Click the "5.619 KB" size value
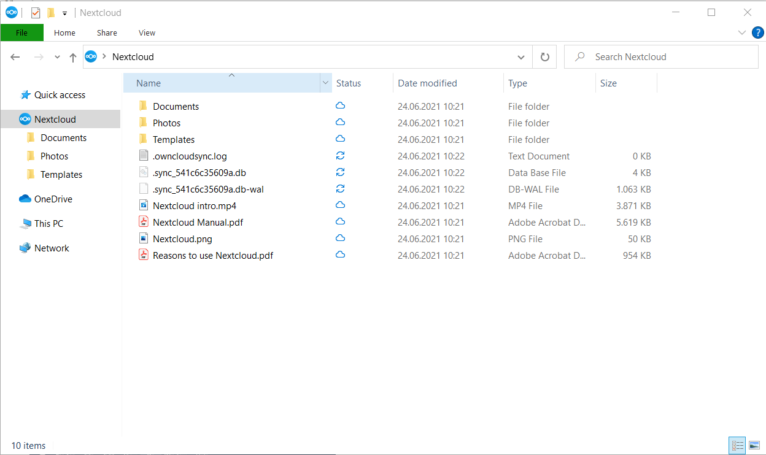The height and width of the screenshot is (455, 766). 633,222
